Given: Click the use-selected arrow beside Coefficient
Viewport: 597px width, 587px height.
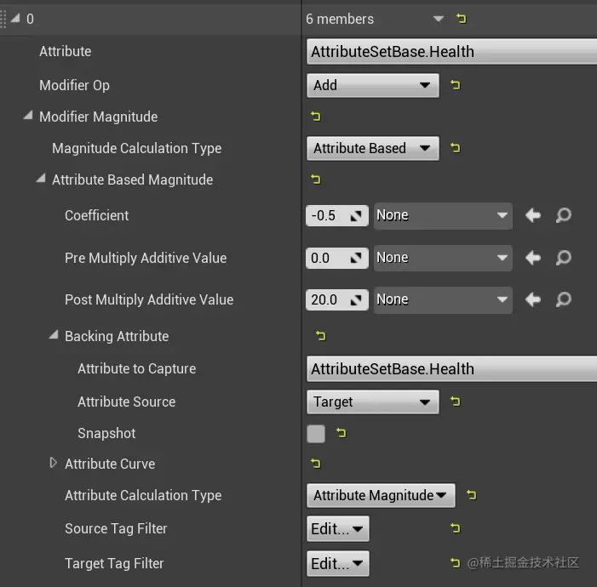Looking at the screenshot, I should [533, 215].
